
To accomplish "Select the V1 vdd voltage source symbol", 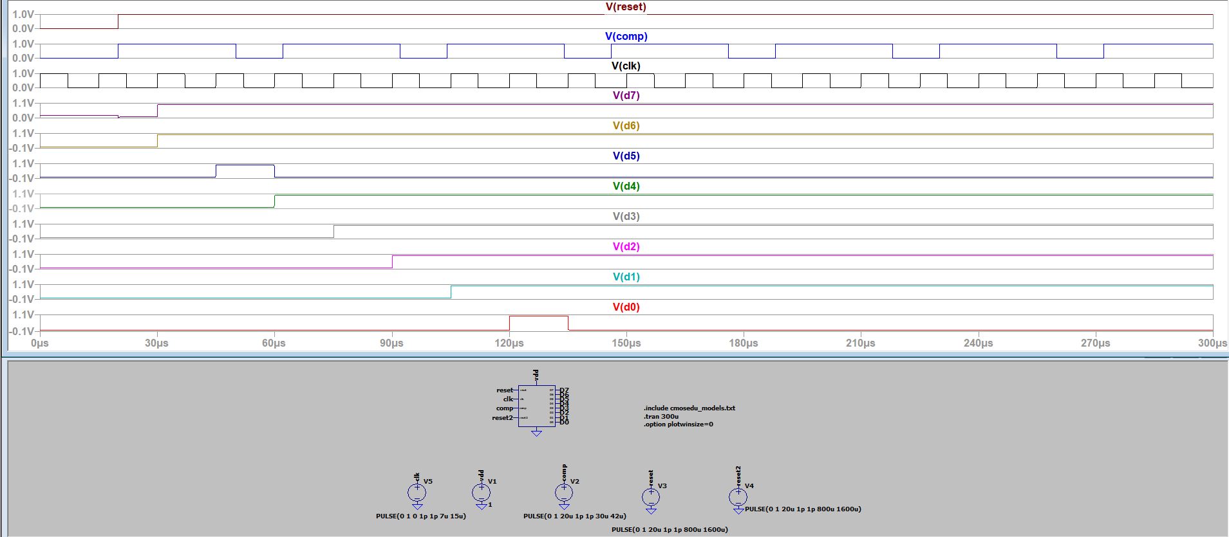I will click(481, 493).
